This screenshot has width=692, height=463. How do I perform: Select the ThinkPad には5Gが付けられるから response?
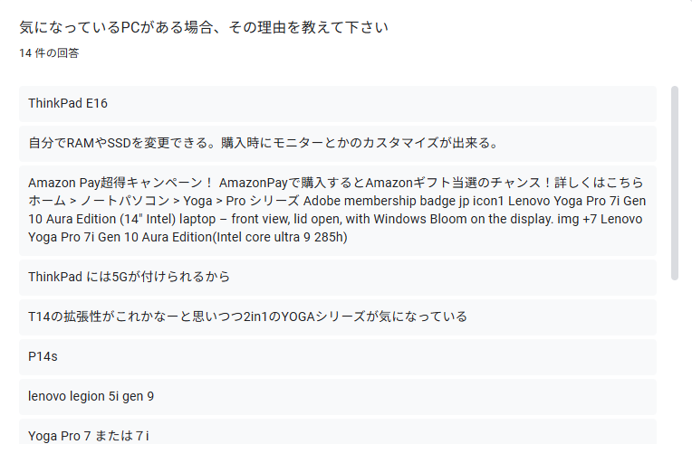tap(338, 277)
